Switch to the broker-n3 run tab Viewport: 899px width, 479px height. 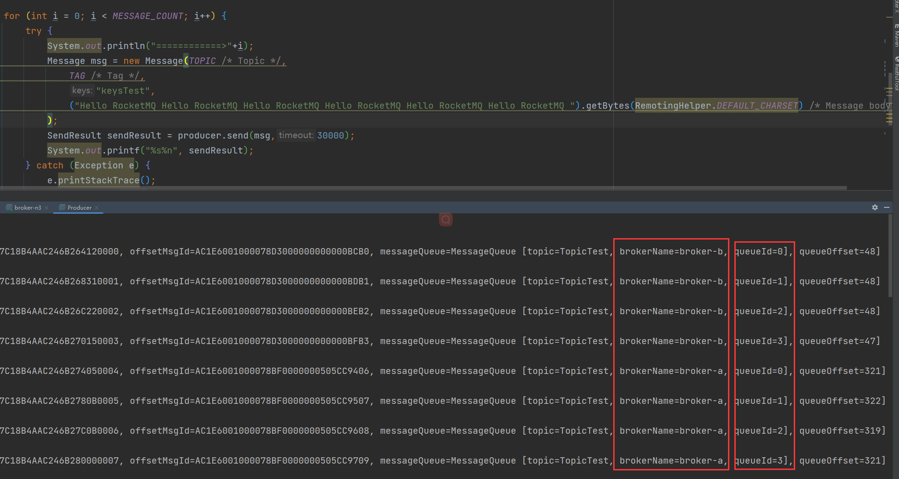(27, 207)
